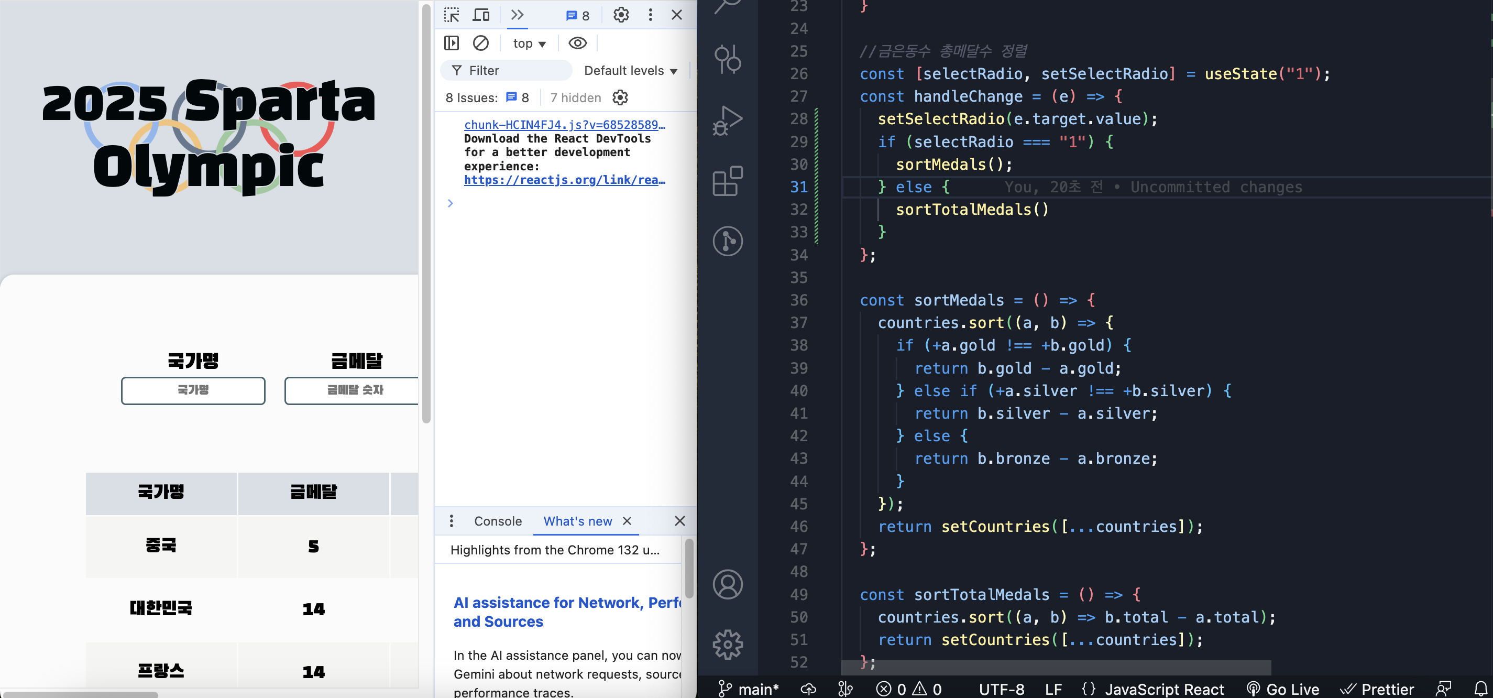Click DevTools inspect element icon
1493x698 pixels.
[452, 15]
